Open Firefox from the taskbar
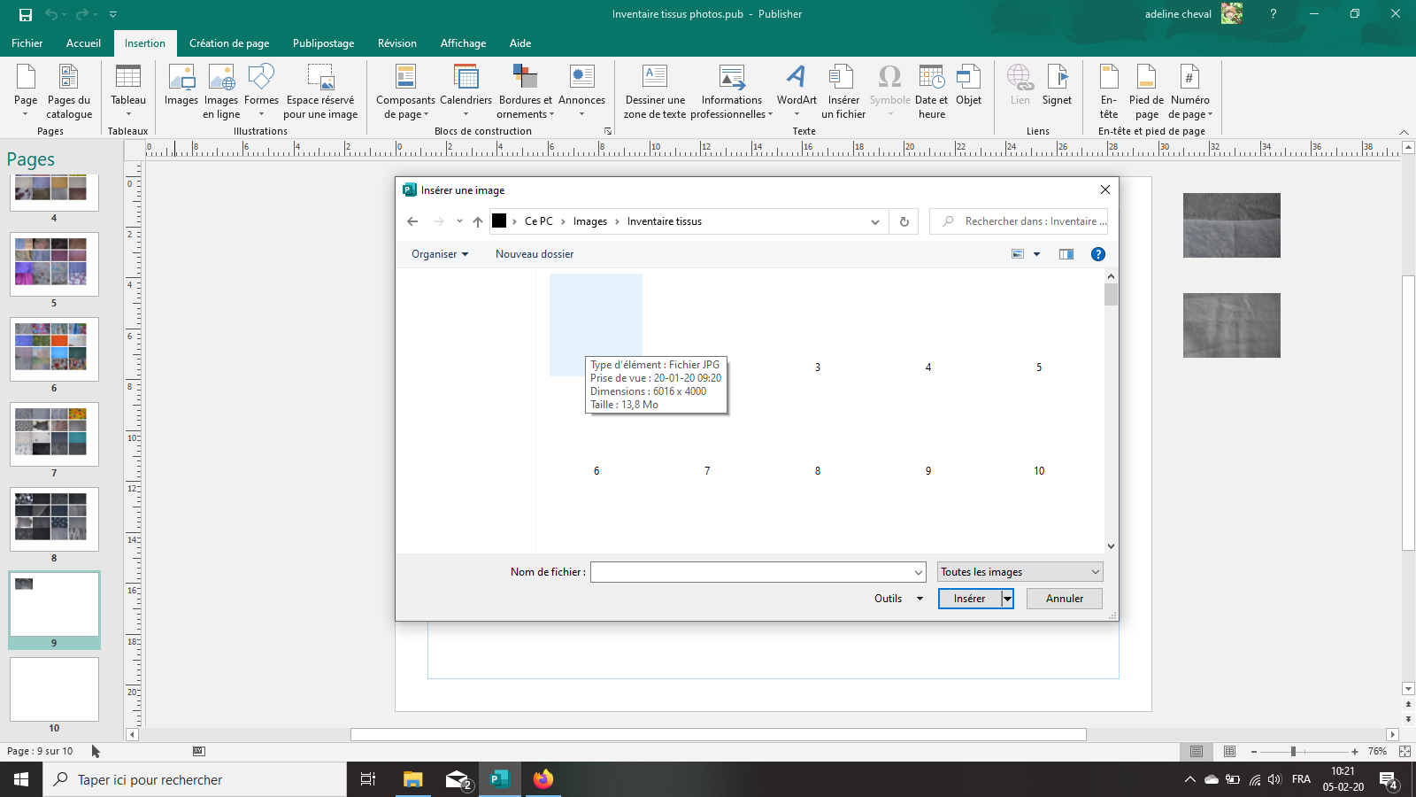Screen dimensions: 1416x797 pos(543,779)
